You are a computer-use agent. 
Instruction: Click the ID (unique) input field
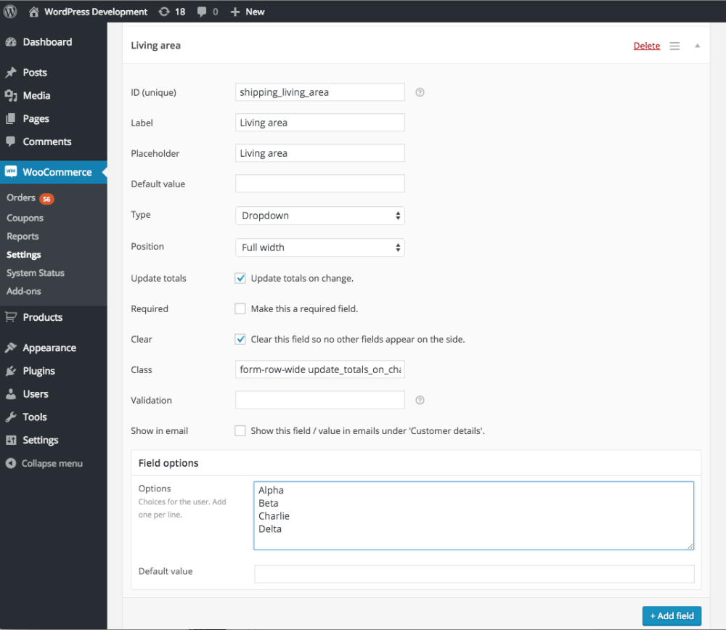tap(320, 92)
